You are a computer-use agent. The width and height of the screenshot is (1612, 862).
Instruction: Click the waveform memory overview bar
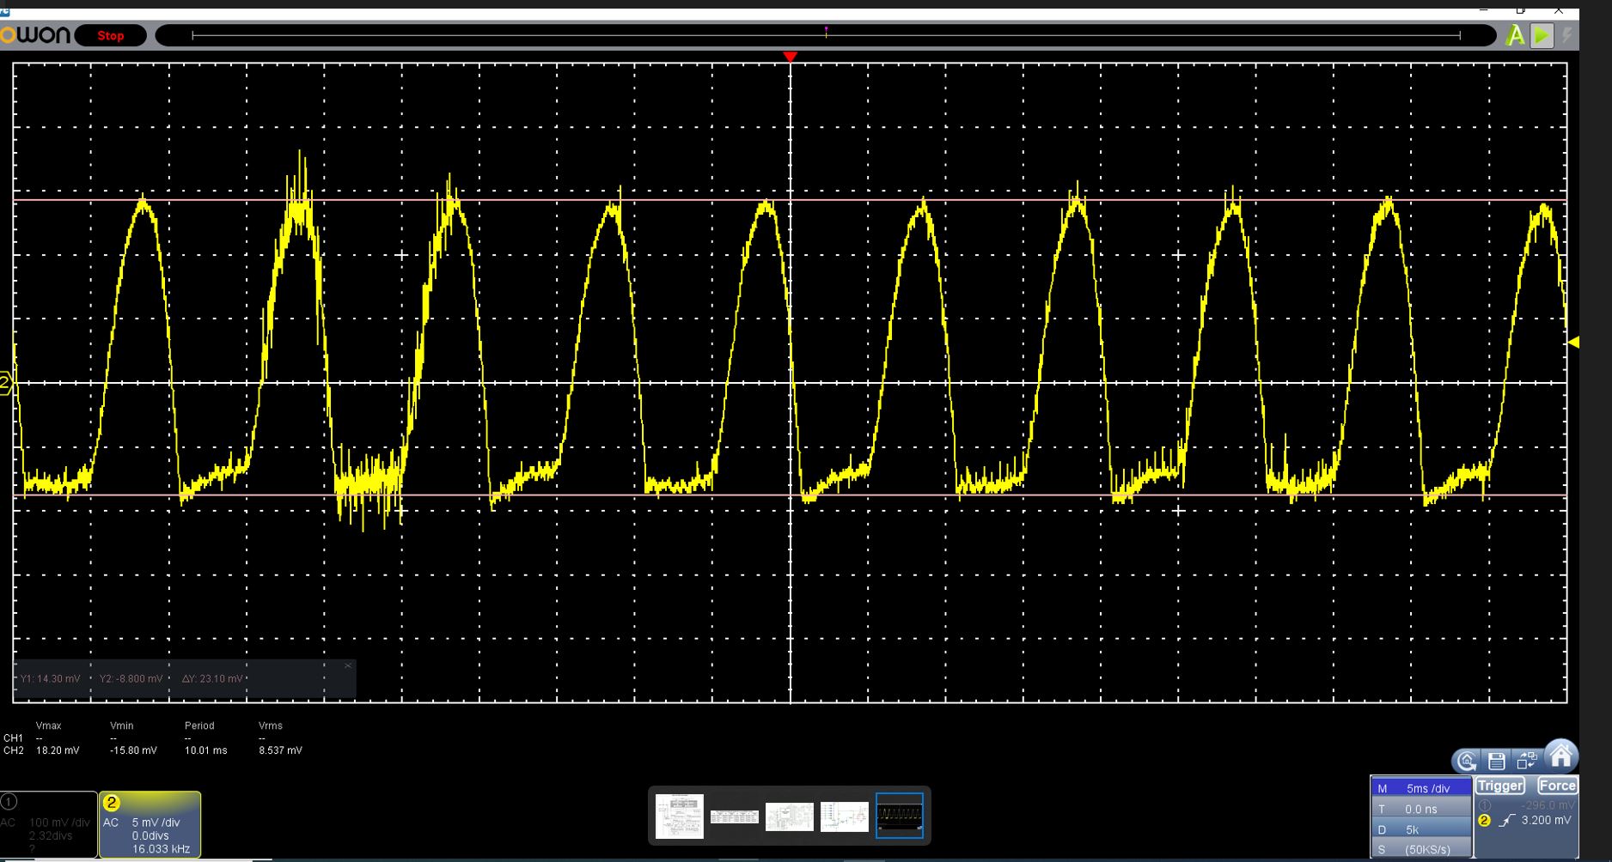825,35
